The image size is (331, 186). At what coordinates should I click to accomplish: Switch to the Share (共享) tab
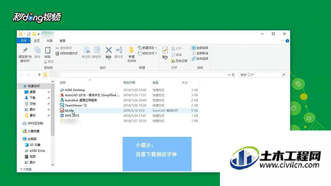pyautogui.click(x=50, y=41)
